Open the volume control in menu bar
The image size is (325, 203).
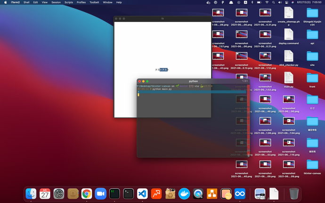coord(280,2)
